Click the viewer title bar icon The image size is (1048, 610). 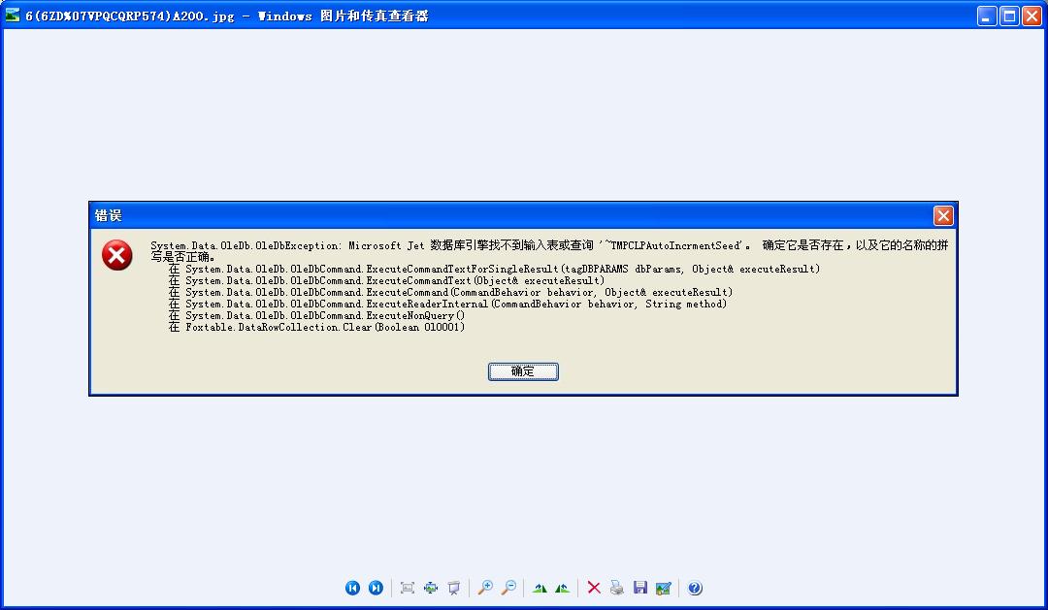click(x=13, y=15)
